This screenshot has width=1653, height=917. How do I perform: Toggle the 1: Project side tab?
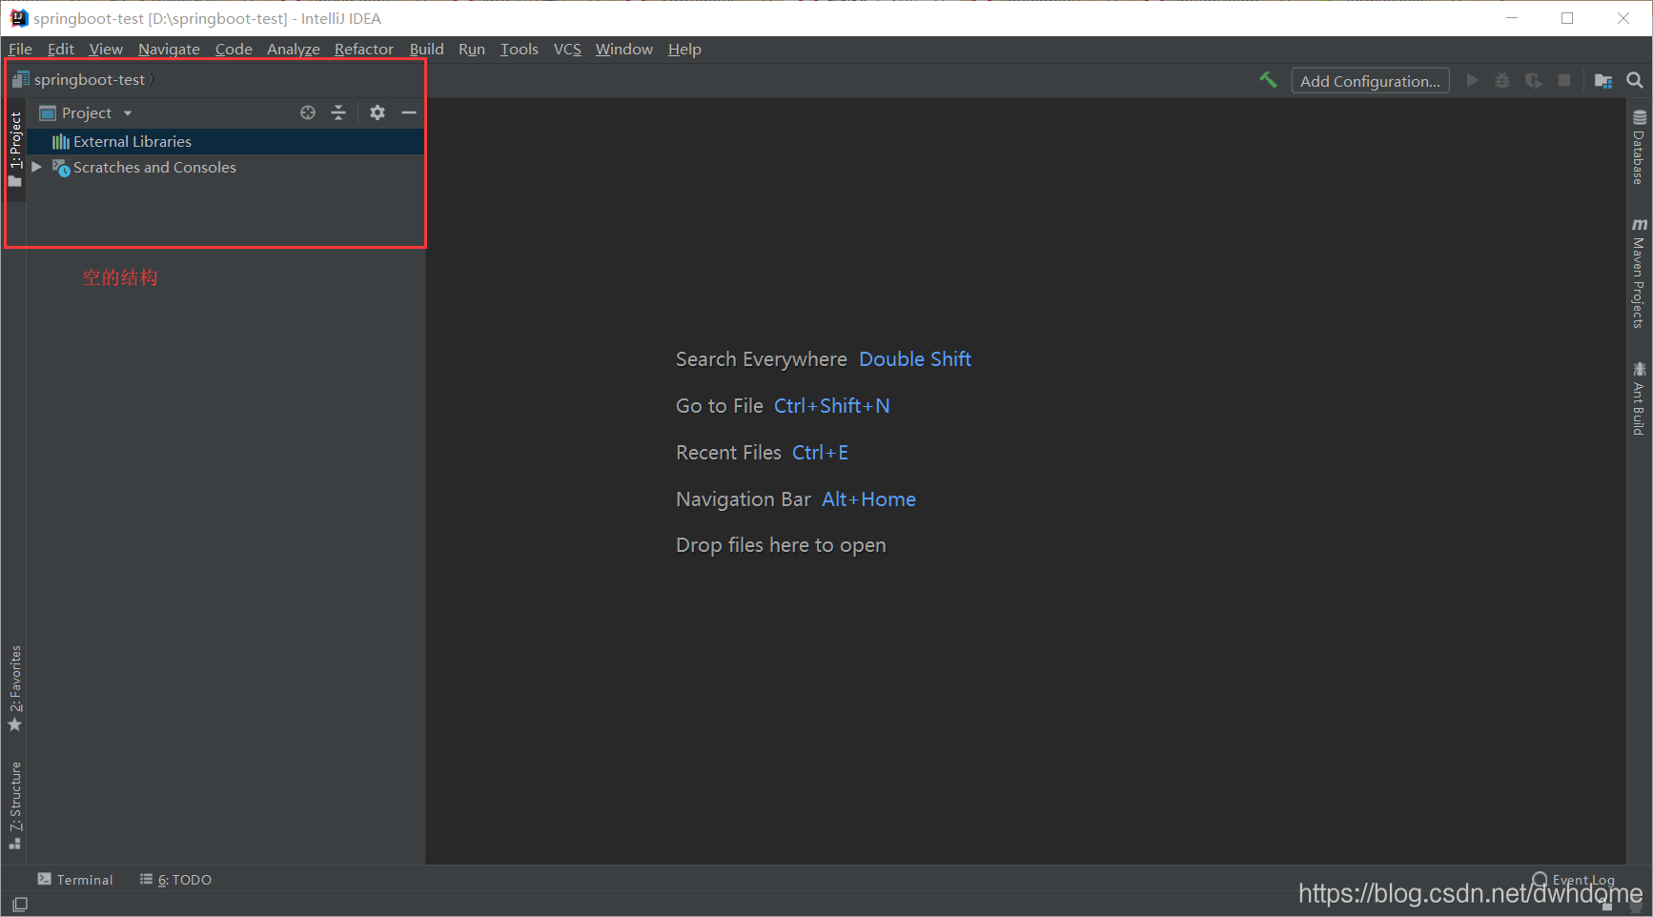pyautogui.click(x=15, y=150)
